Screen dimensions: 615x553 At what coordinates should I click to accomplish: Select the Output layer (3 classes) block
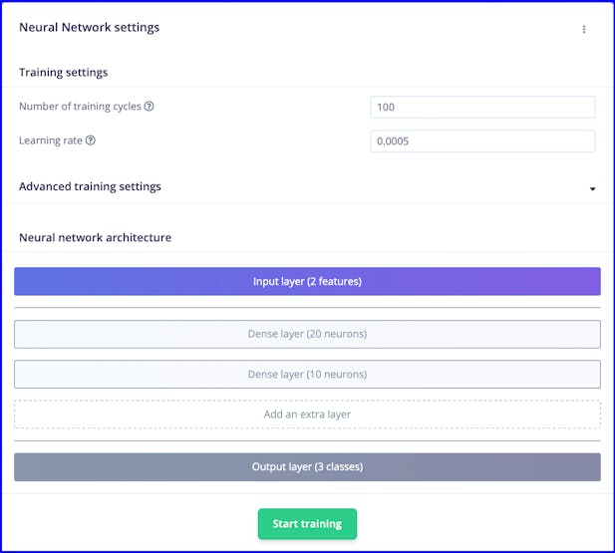click(x=307, y=467)
